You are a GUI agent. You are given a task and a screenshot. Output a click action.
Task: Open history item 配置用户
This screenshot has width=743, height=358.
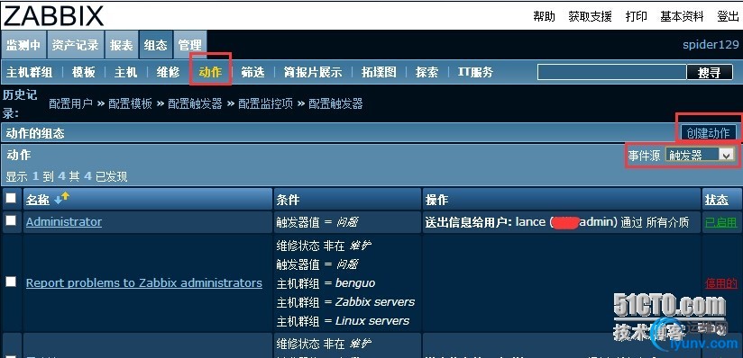70,103
